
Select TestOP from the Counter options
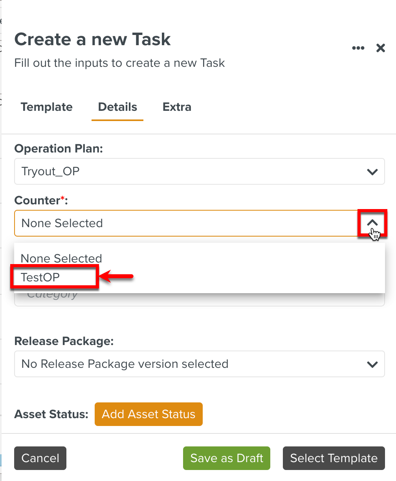click(40, 277)
